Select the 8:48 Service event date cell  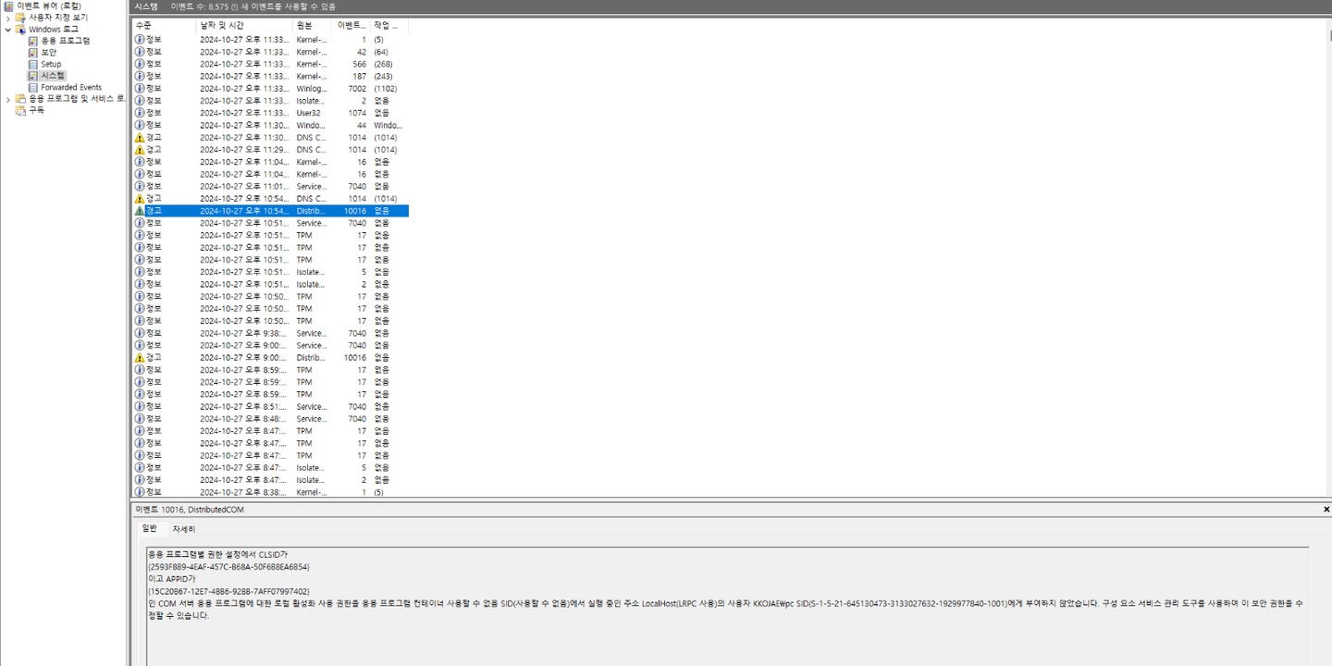[x=244, y=419]
